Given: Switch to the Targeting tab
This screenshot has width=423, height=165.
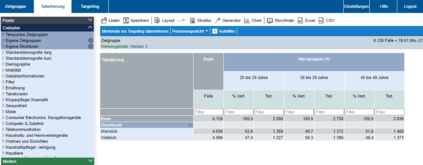Looking at the screenshot, I should 90,6.
